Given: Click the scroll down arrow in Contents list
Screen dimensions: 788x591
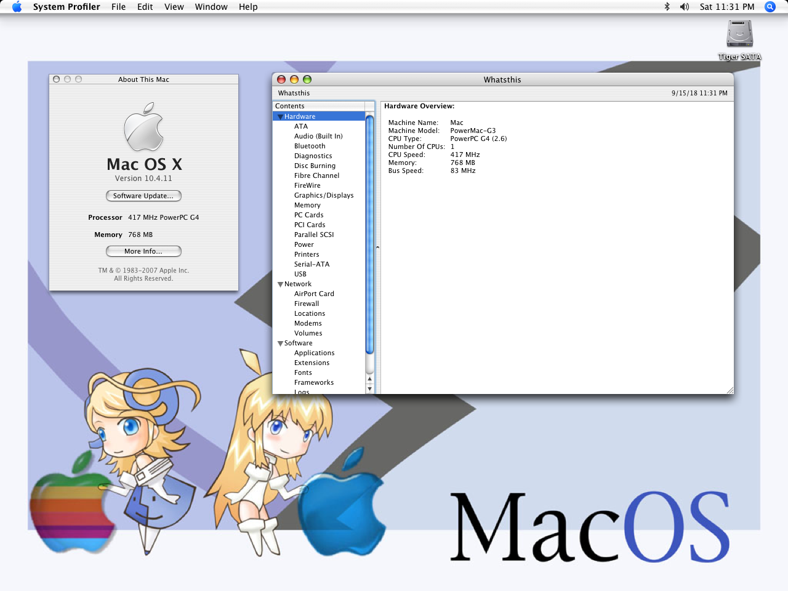Looking at the screenshot, I should coord(370,389).
